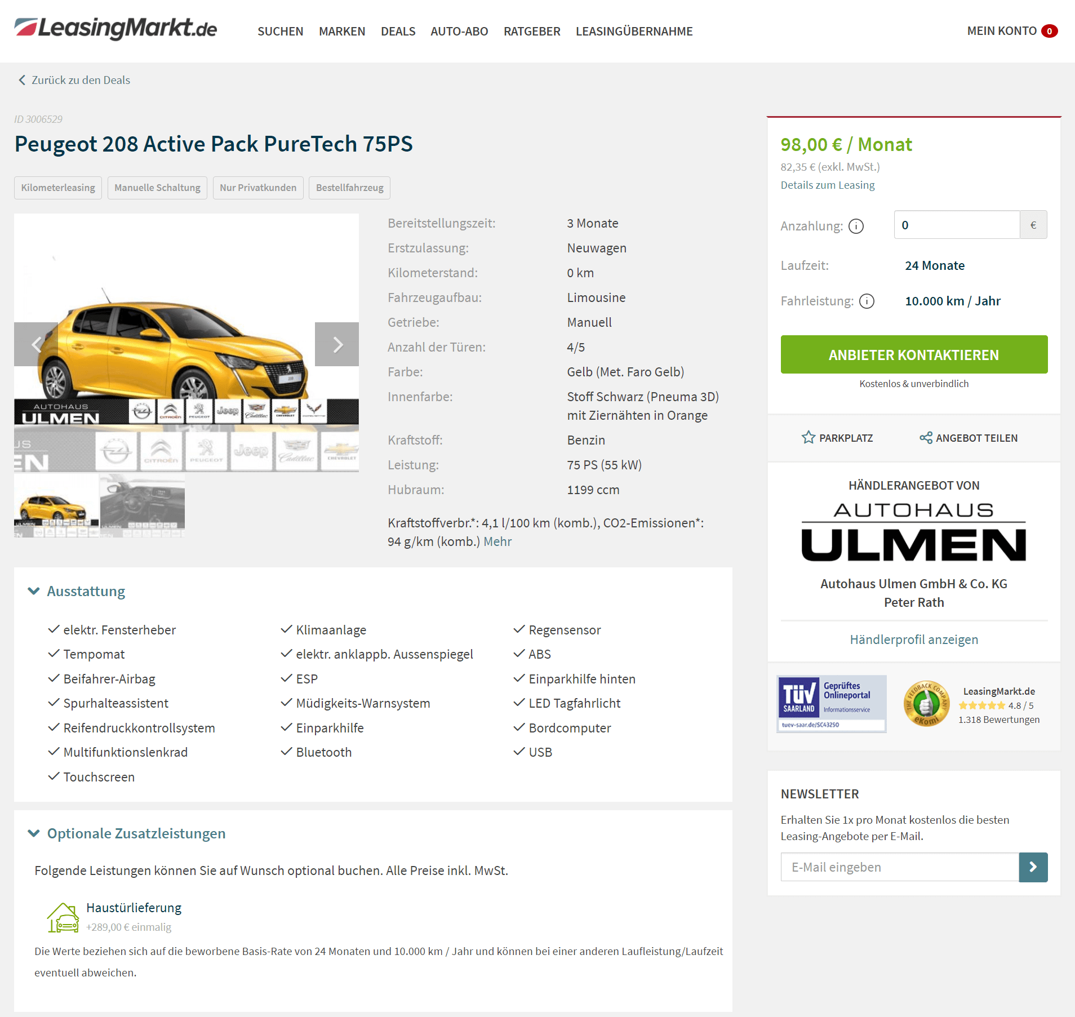Viewport: 1075px width, 1017px height.
Task: Go back via Zurück zu den Deals
Action: click(81, 80)
